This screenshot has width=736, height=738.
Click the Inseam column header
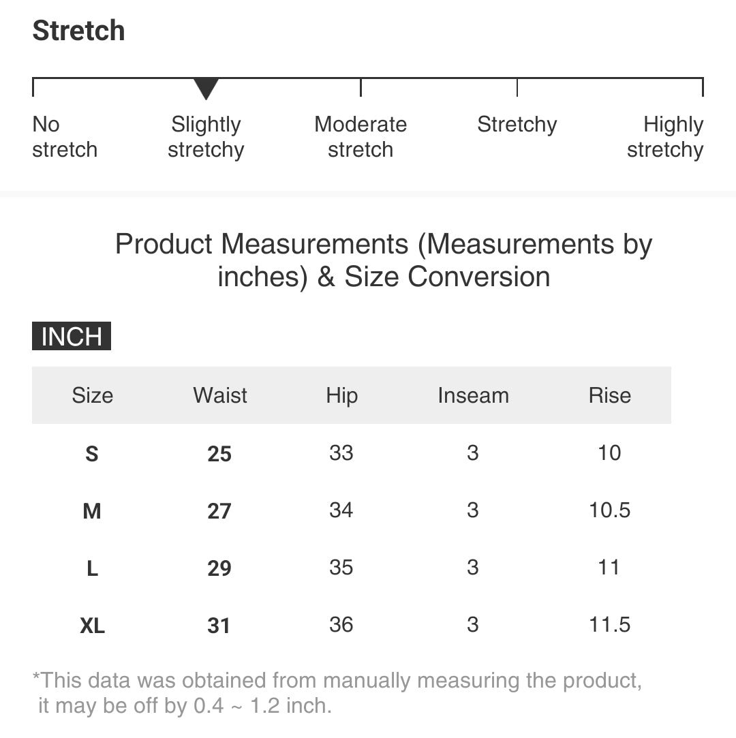[x=473, y=395]
